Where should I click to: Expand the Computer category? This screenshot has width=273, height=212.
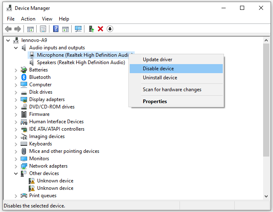click(x=16, y=85)
